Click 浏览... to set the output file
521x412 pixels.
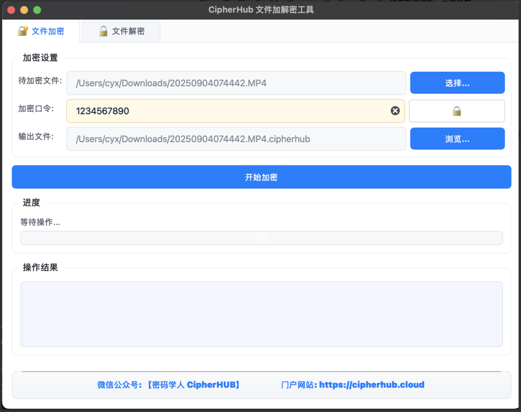[457, 139]
